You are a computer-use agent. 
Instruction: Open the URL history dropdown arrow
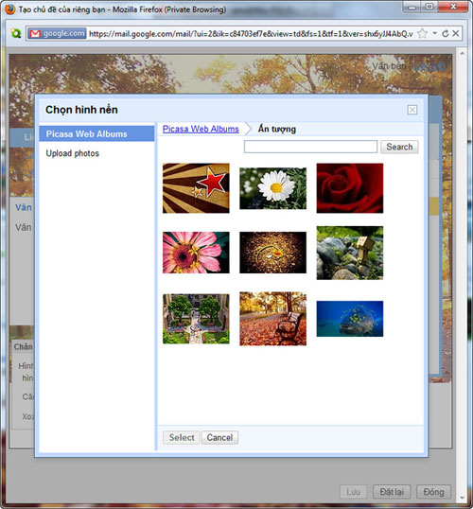coord(434,33)
